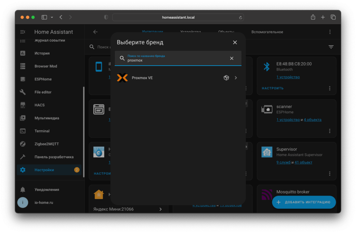This screenshot has height=233, width=356.
Task: Click the Настройки badge showing 2
Action: [x=77, y=170]
